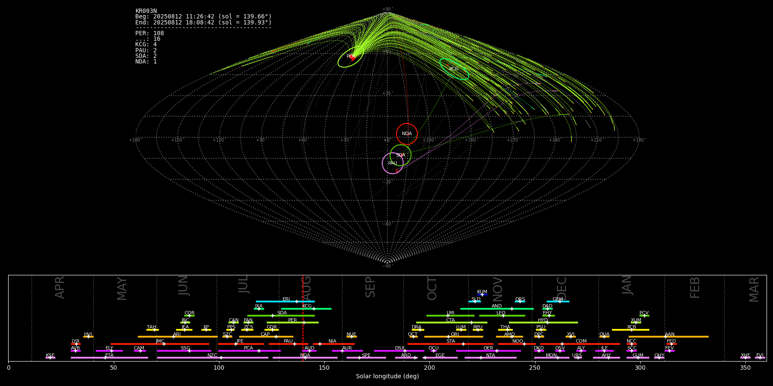Click the NTA pink shower bar

(x=490, y=358)
